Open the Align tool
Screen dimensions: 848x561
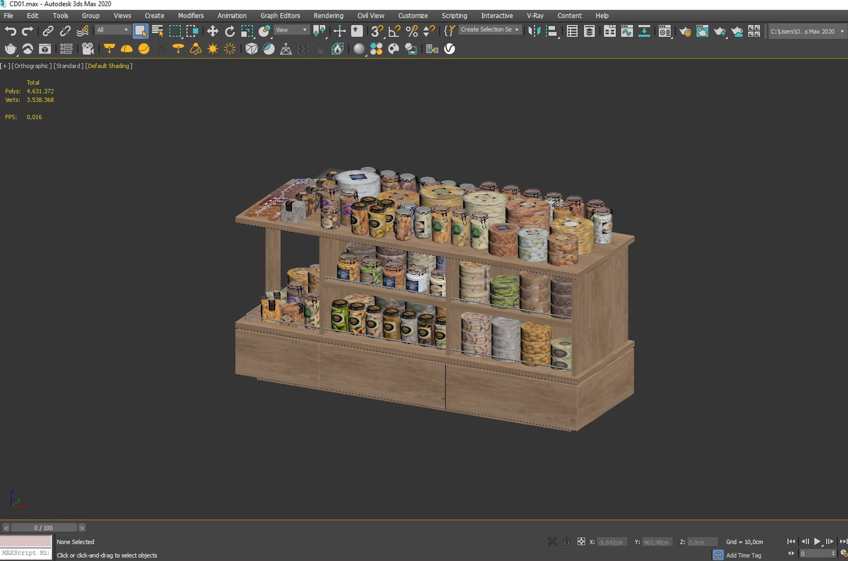tap(551, 31)
